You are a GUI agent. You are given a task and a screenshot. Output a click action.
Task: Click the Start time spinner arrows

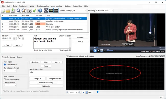point(14,38)
